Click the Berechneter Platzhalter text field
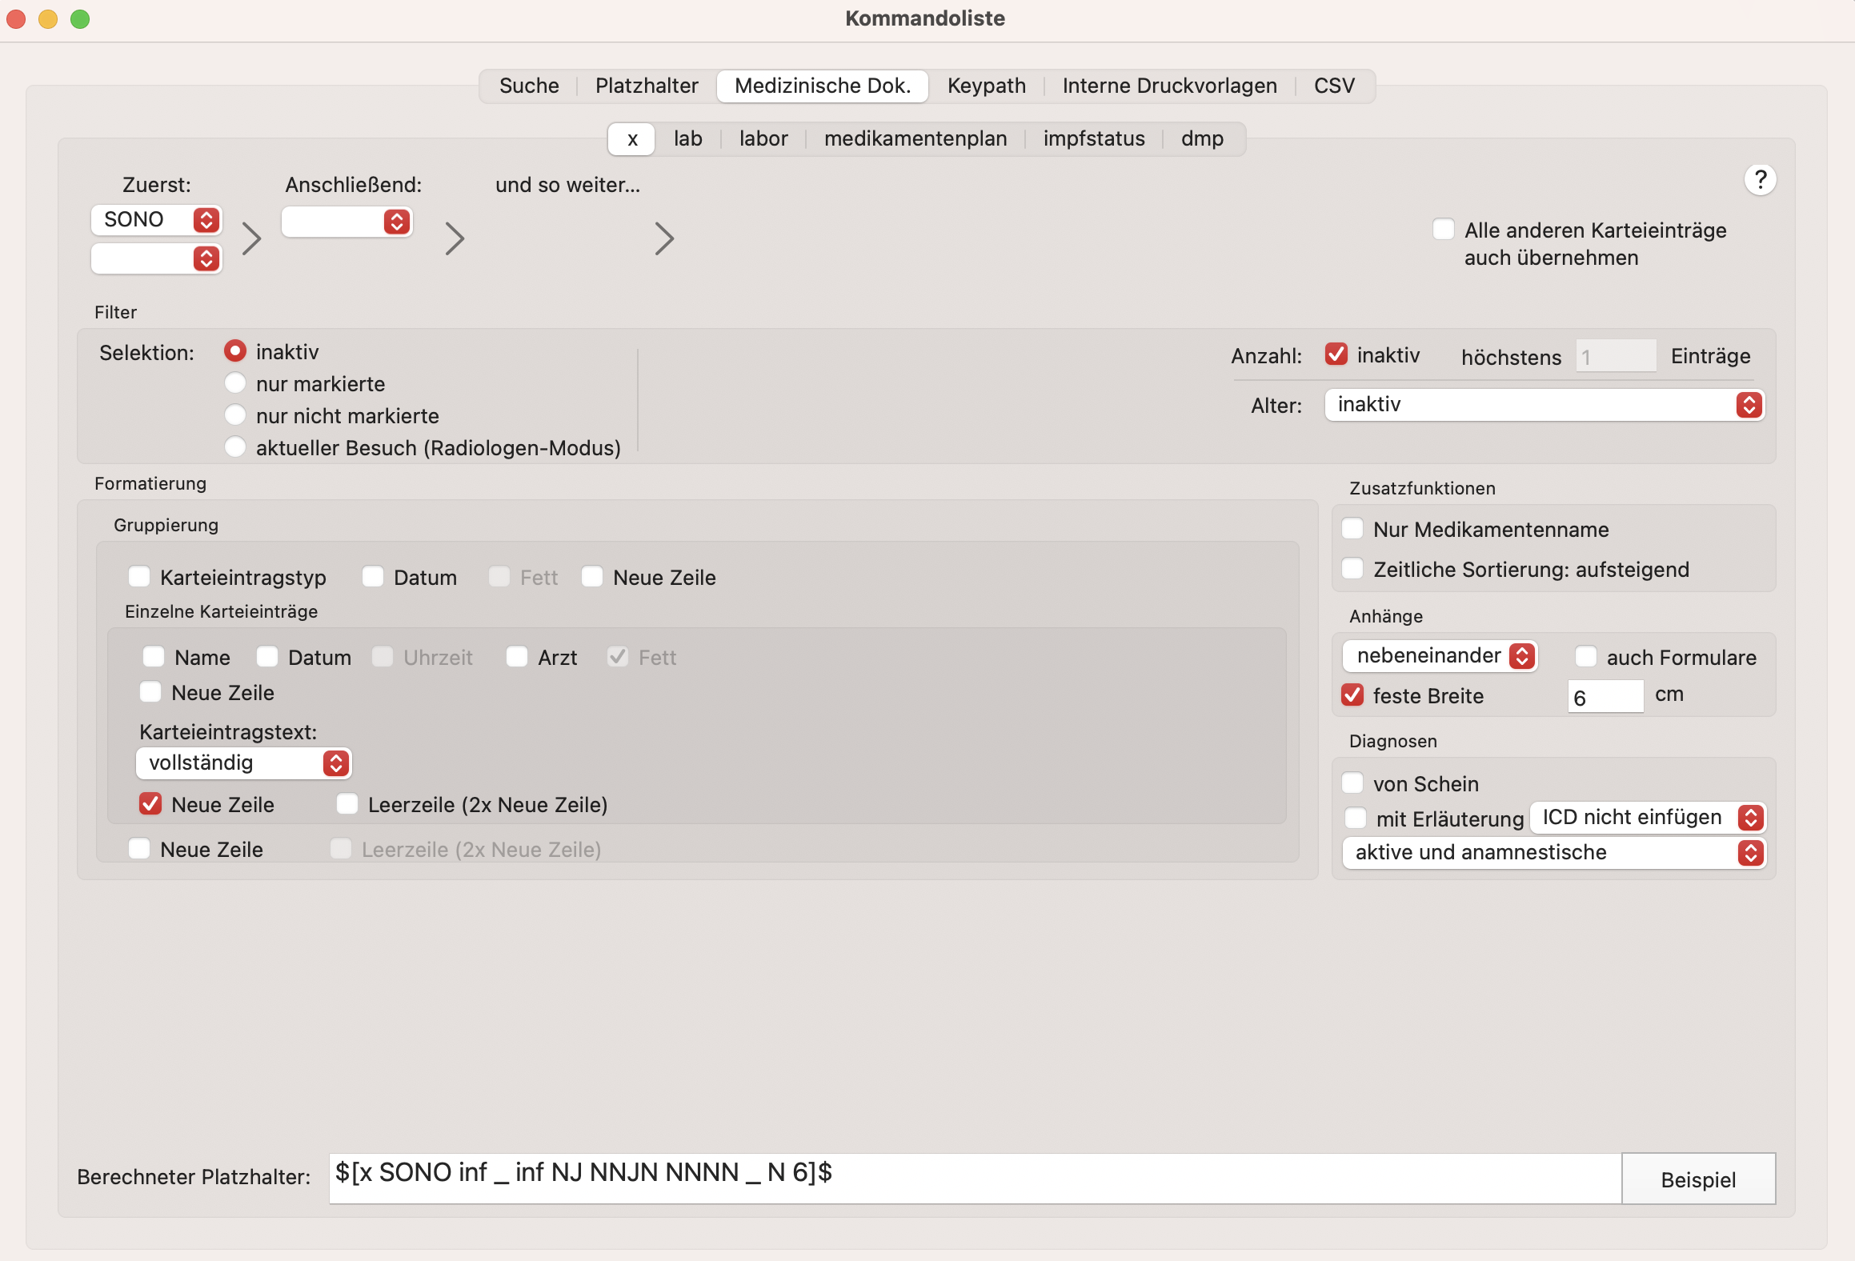This screenshot has width=1855, height=1261. 975,1179
